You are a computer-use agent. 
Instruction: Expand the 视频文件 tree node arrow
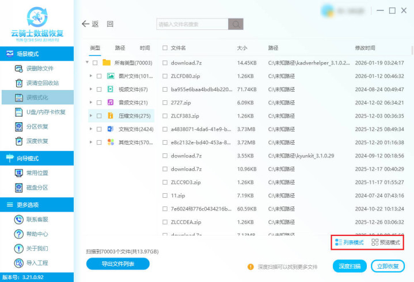point(91,89)
